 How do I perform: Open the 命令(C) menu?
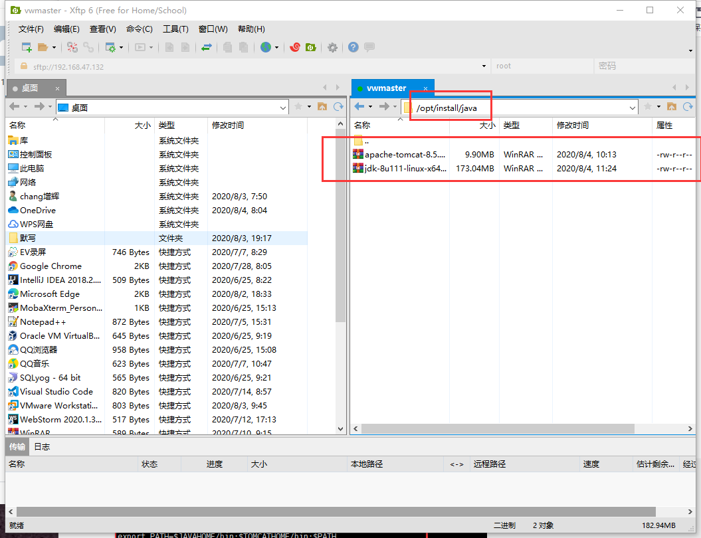pyautogui.click(x=140, y=29)
